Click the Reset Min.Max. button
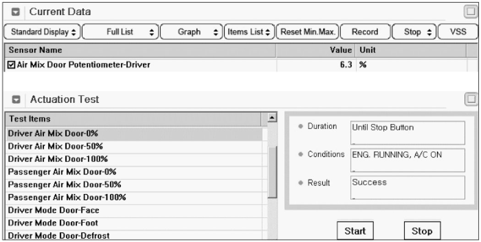 click(308, 32)
